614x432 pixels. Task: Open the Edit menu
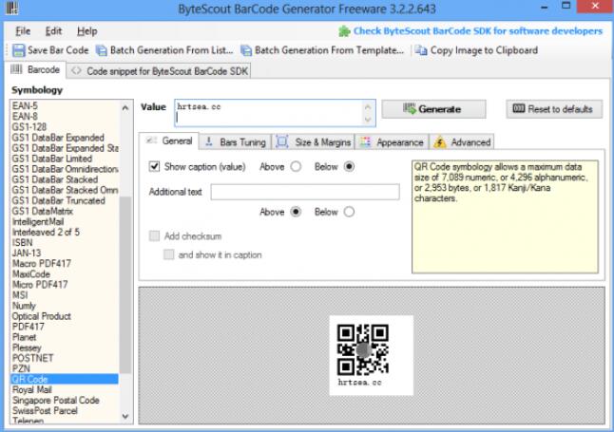[x=53, y=31]
